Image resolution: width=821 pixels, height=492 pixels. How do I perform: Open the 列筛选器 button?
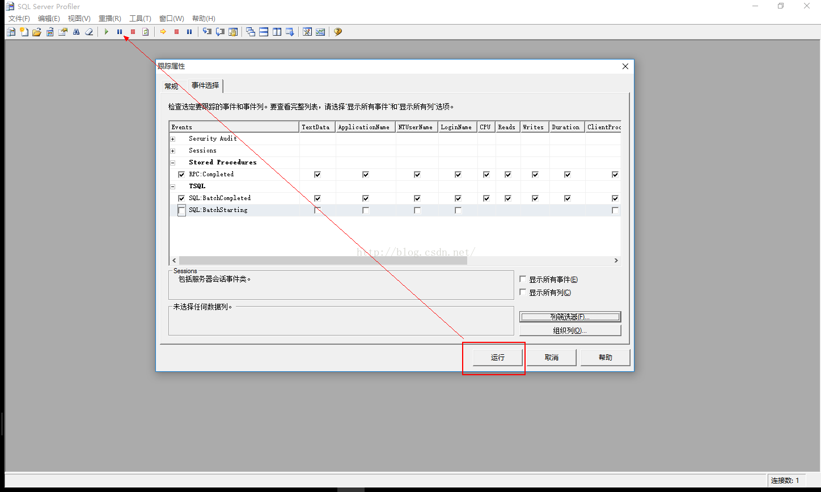coord(570,317)
